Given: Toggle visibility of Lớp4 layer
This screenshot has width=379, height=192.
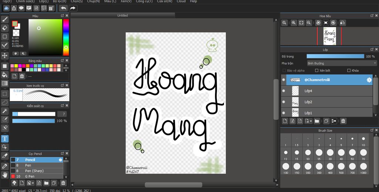Looking at the screenshot, I should 284,91.
